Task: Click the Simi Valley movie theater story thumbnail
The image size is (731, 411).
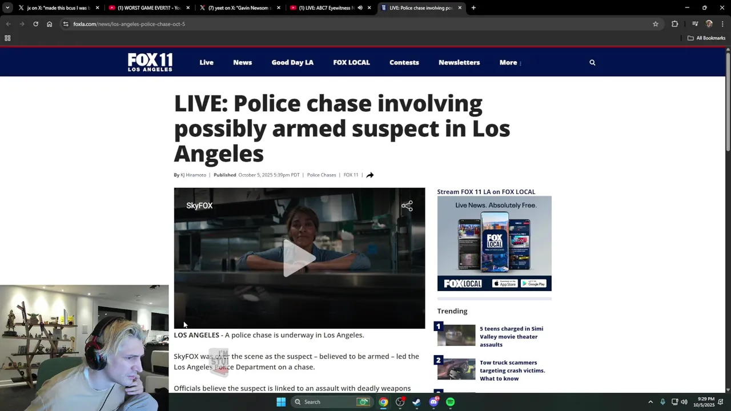Action: point(456,336)
